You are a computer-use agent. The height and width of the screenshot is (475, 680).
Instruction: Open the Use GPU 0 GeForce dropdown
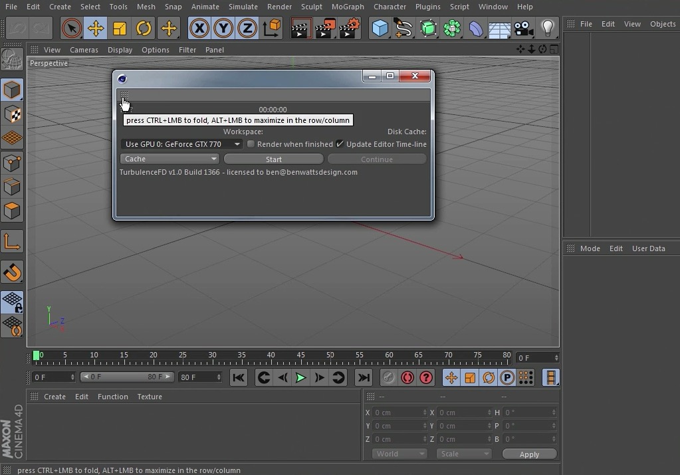pyautogui.click(x=181, y=144)
